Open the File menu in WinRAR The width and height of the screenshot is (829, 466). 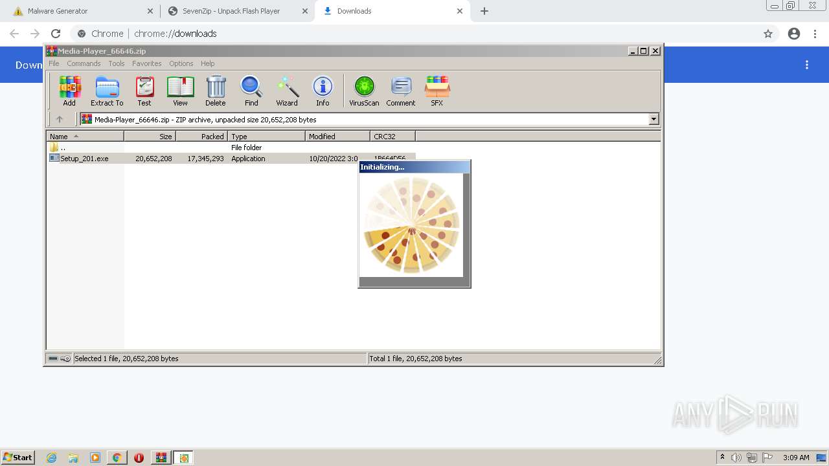tap(54, 63)
